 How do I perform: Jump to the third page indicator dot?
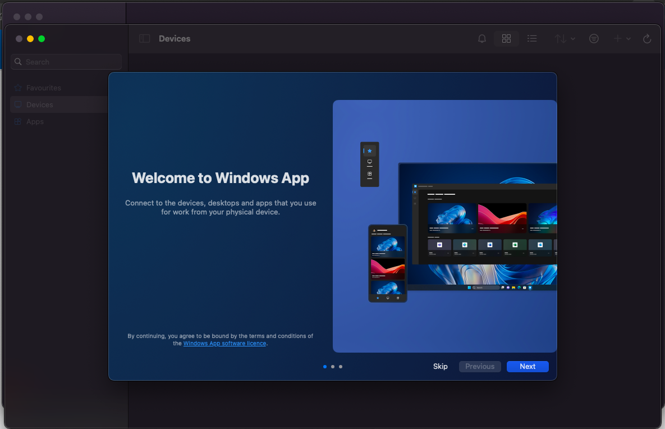pos(341,367)
